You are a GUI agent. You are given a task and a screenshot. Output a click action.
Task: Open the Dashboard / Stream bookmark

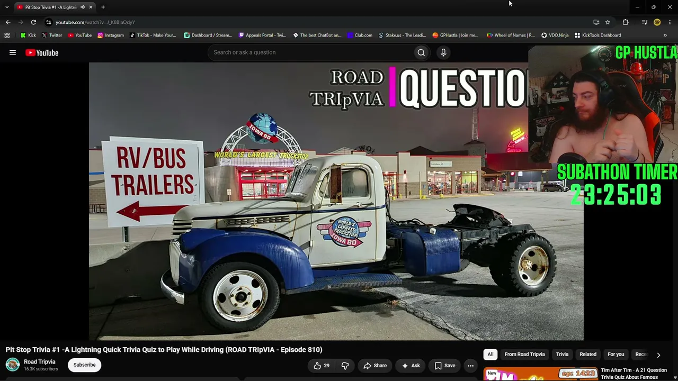pos(208,35)
